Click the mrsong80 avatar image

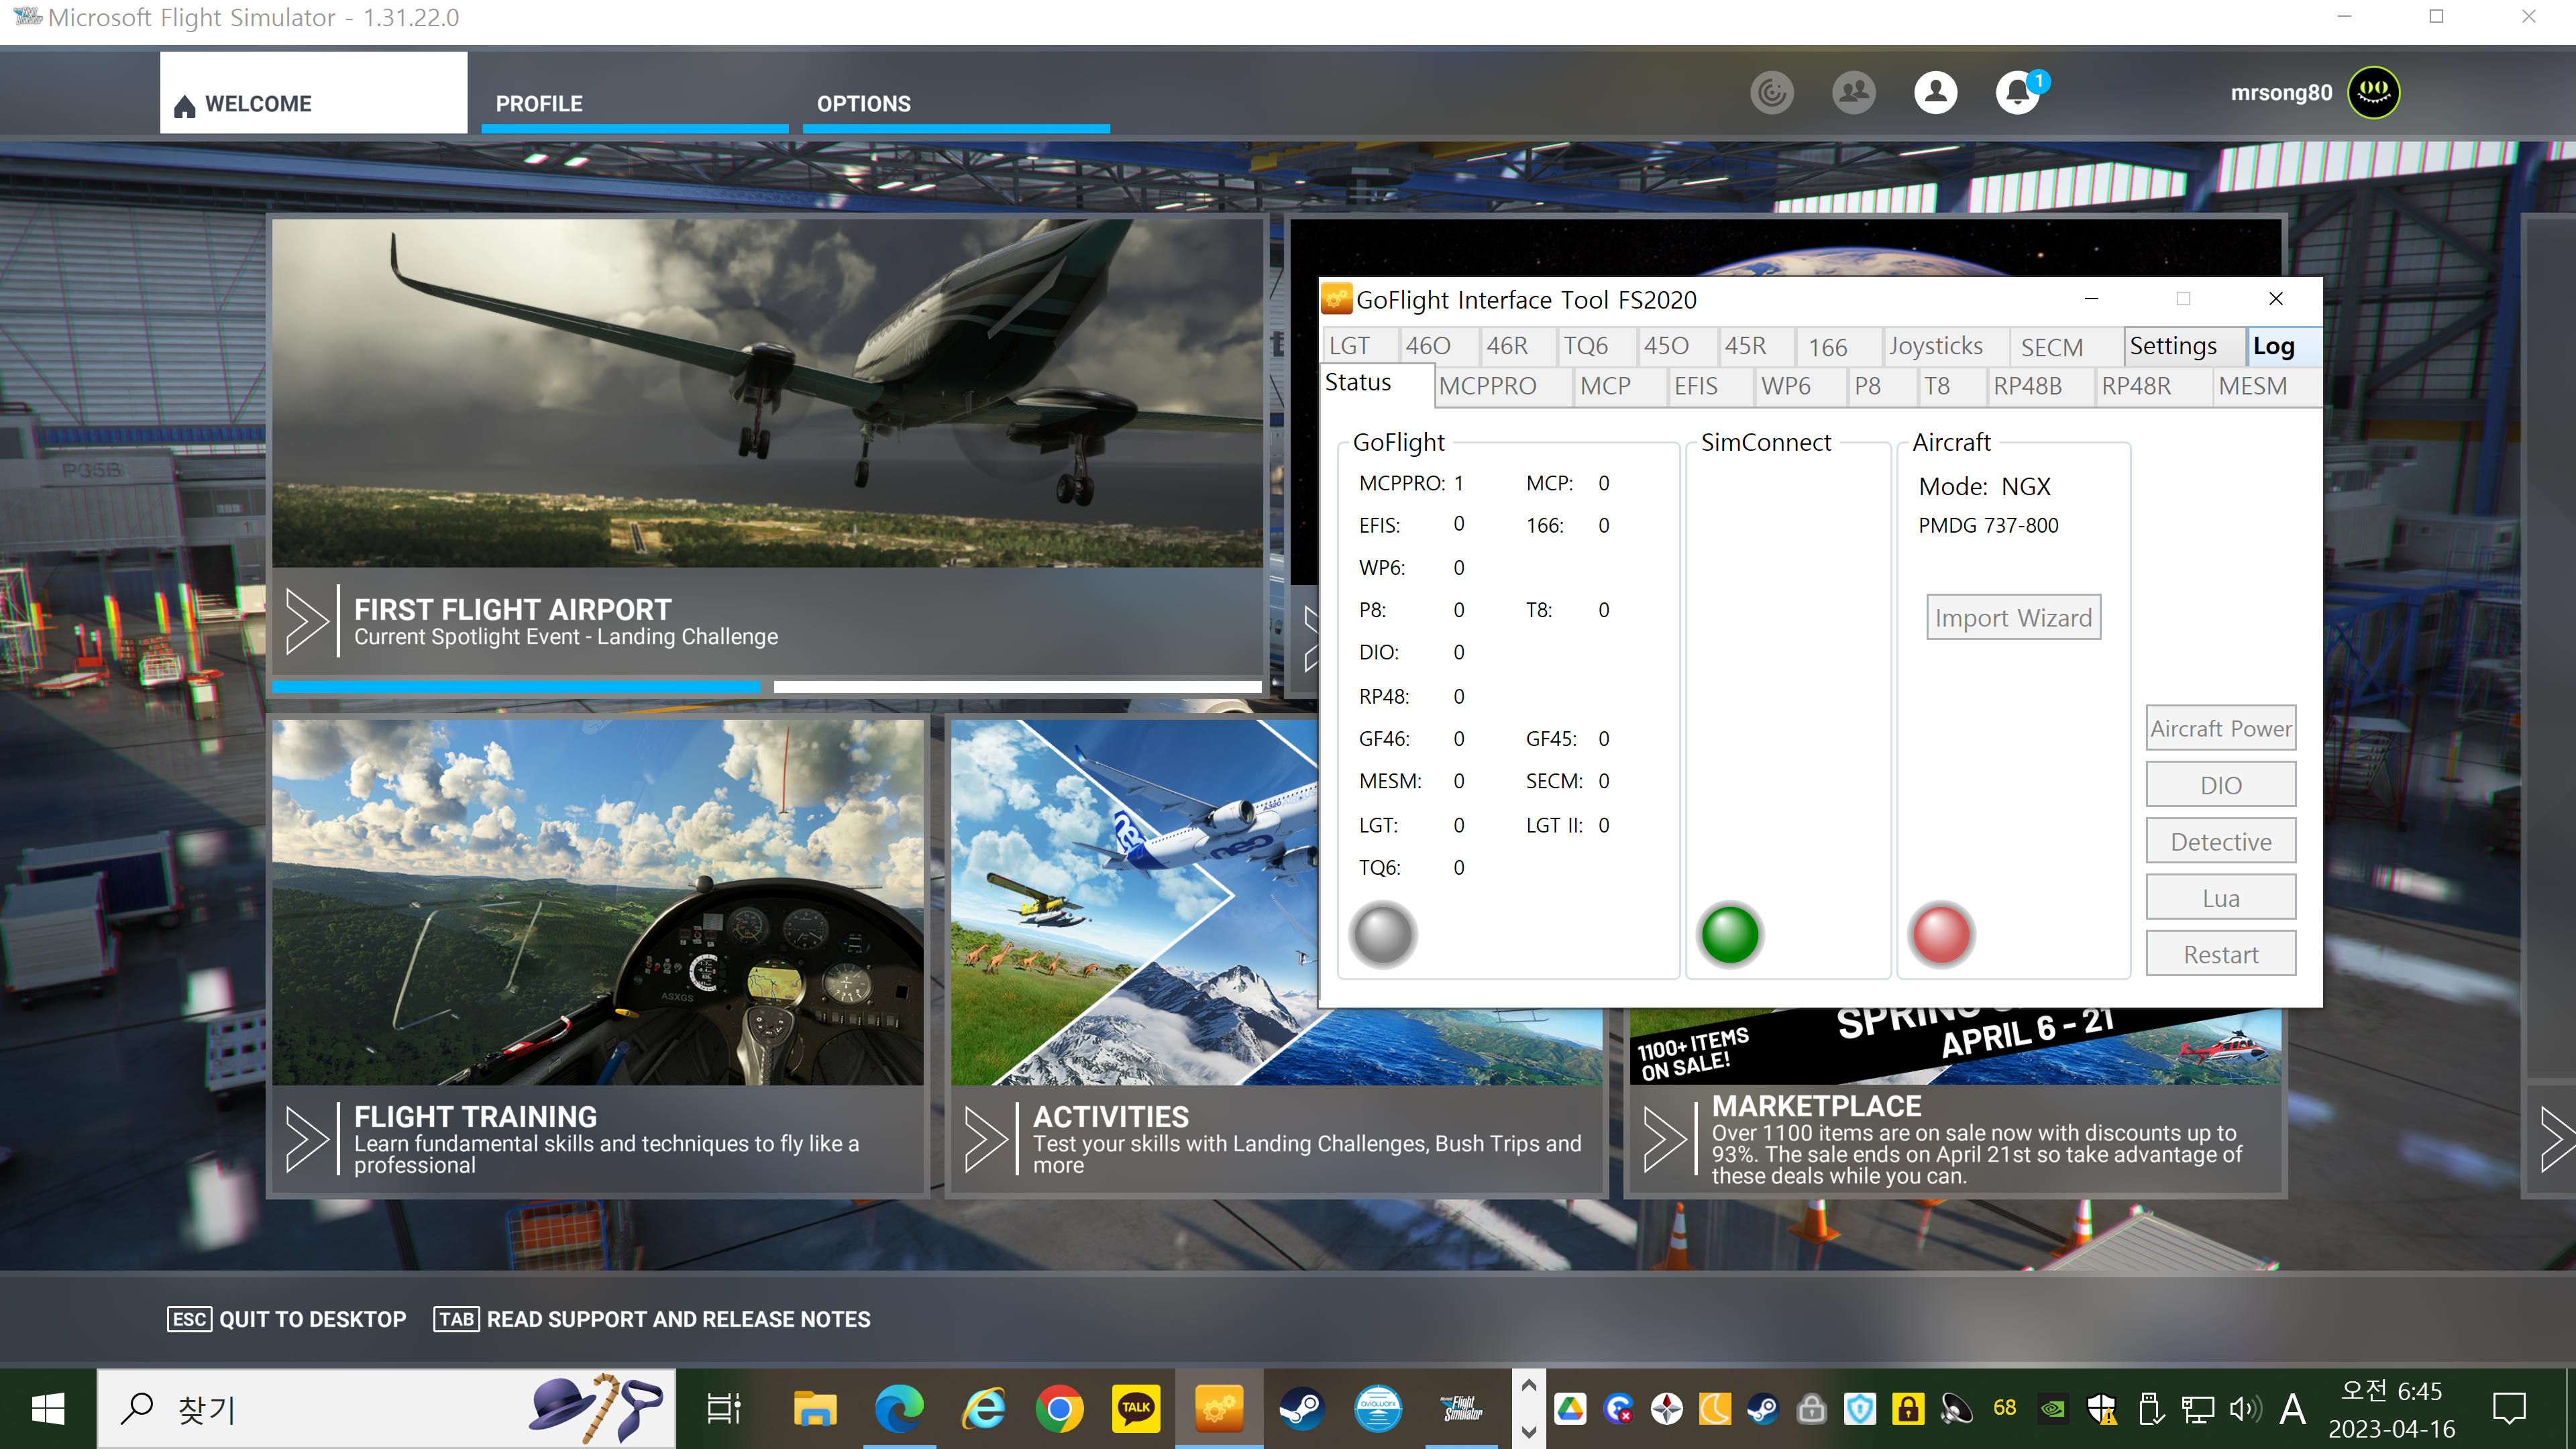coord(2374,93)
